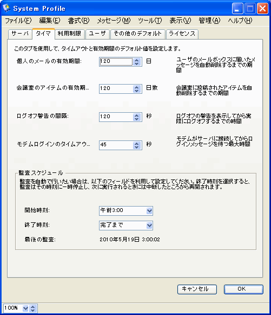Increase zoom percentage with status bar up arrow
Screen dimensions: 271x315
pyautogui.click(x=33, y=306)
